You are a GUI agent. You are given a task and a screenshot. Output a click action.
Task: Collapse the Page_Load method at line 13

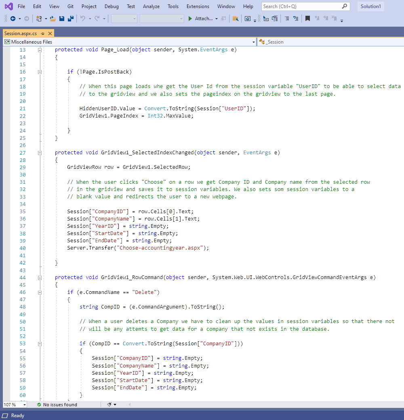(x=40, y=50)
